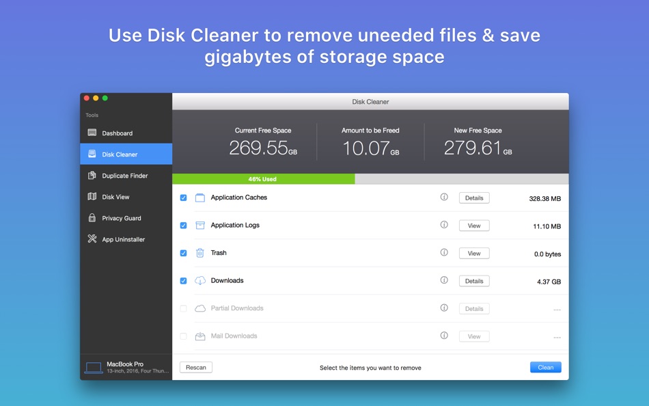The height and width of the screenshot is (406, 649).
Task: Show info for Partial Downloads
Action: pyautogui.click(x=444, y=308)
